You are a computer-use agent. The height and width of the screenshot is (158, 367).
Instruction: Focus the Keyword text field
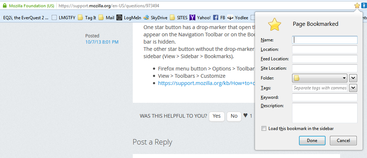324,97
